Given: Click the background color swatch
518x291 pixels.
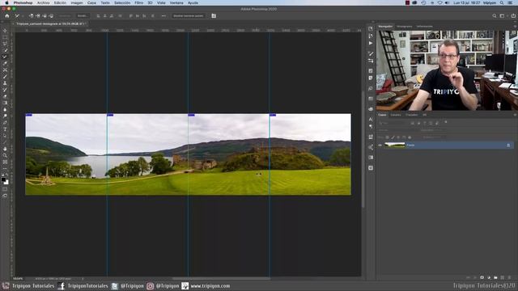Looking at the screenshot, I should coord(6,182).
